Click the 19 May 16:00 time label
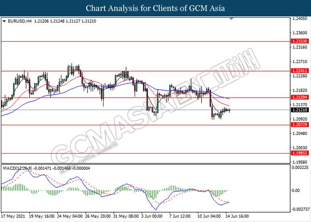The width and height of the screenshot is (311, 222). [42, 216]
